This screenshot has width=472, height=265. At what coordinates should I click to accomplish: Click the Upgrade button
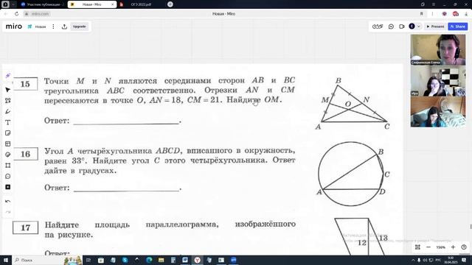click(79, 26)
